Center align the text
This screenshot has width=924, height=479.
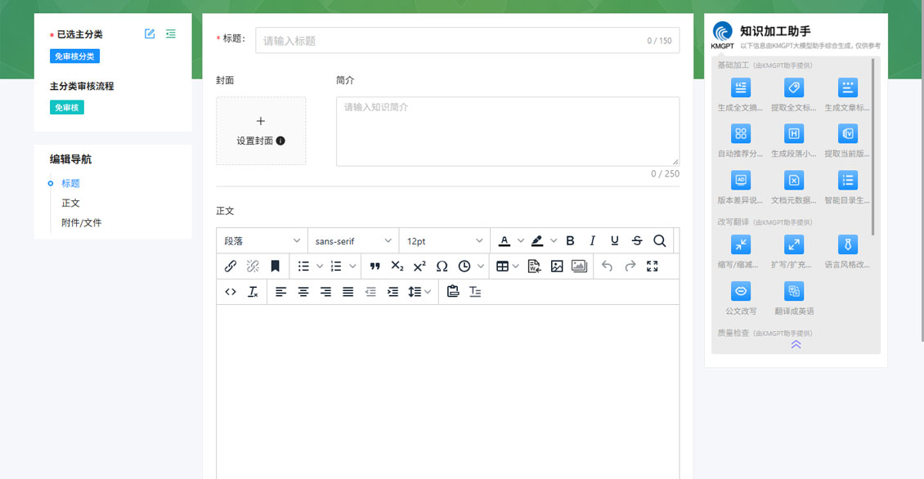tap(303, 291)
